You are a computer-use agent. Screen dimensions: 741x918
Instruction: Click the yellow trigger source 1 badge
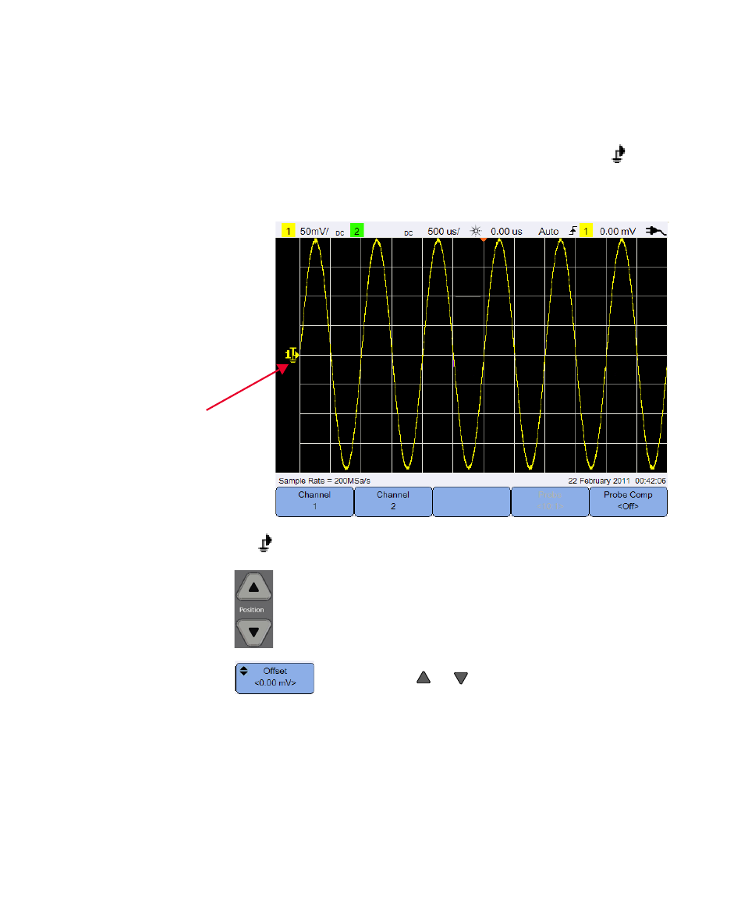[x=586, y=232]
